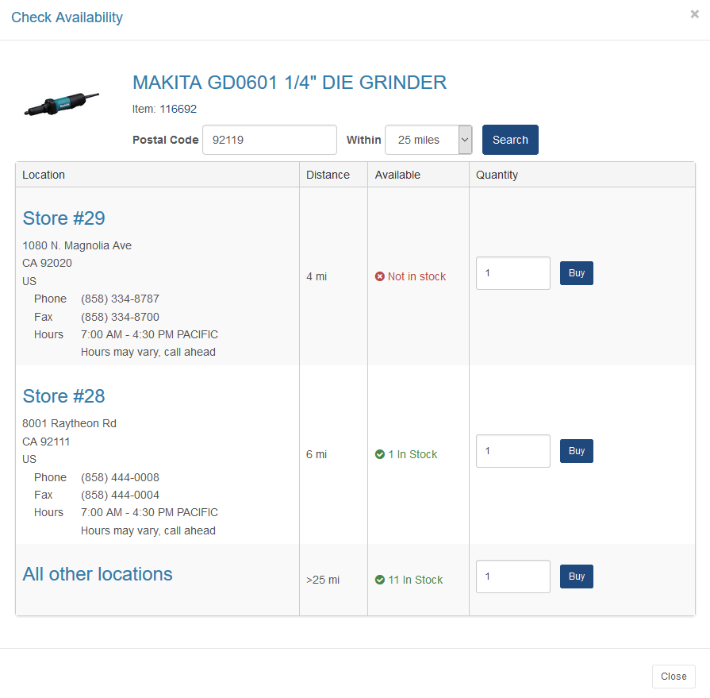710x698 pixels.
Task: Click the 6 mi distance value
Action: tap(317, 454)
